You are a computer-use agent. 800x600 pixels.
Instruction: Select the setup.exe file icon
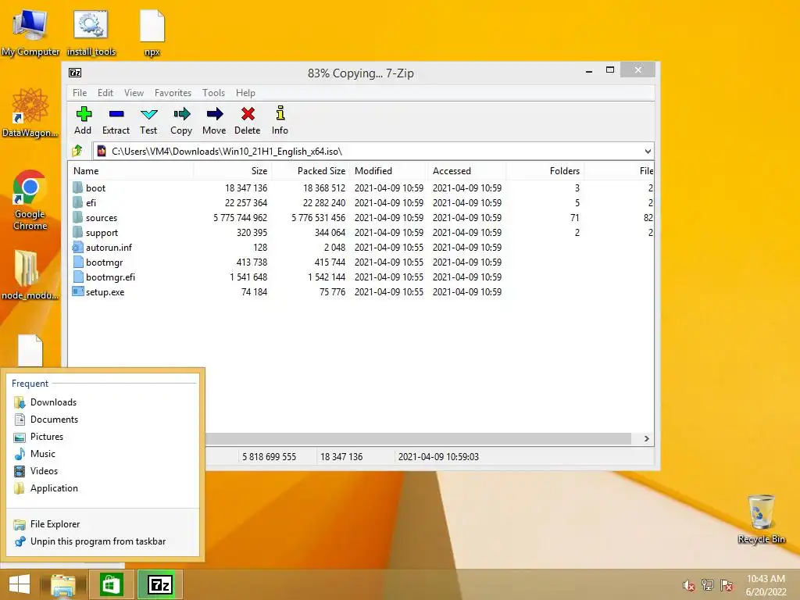pos(78,292)
